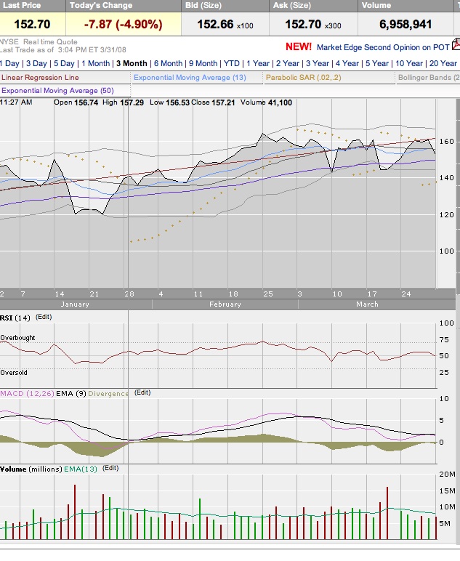The image size is (460, 561).
Task: Open Edit for the MACD panel
Action: coord(142,392)
